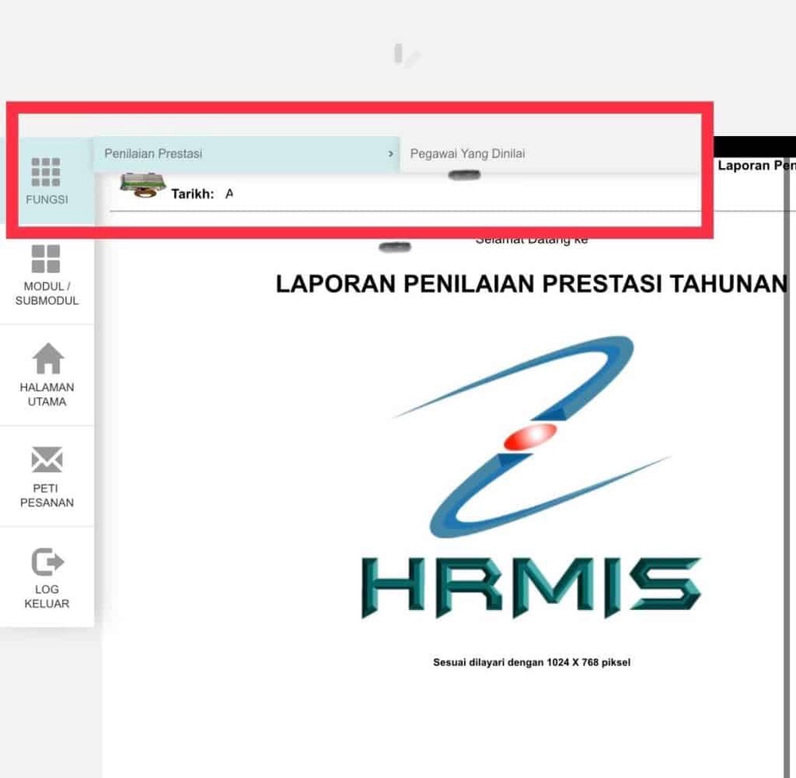
Task: Click the Log Keluar logout icon
Action: [x=47, y=561]
